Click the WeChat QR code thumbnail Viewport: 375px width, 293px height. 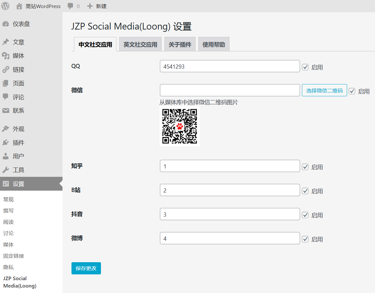(179, 126)
